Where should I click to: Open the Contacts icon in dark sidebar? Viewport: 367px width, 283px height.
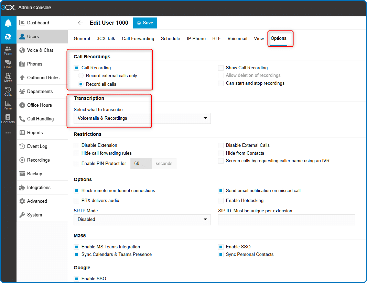pyautogui.click(x=8, y=119)
